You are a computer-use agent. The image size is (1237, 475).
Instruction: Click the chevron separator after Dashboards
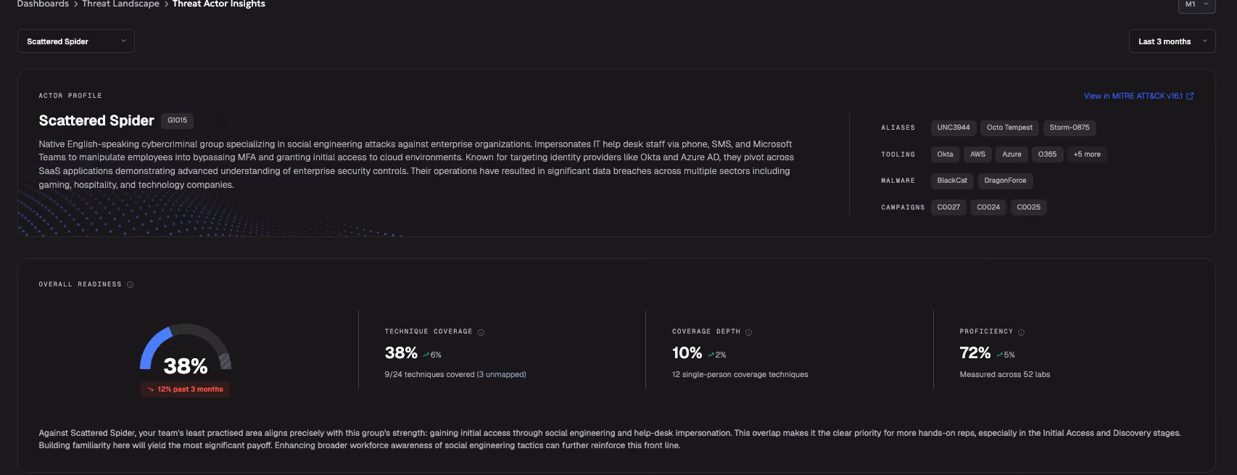point(75,4)
